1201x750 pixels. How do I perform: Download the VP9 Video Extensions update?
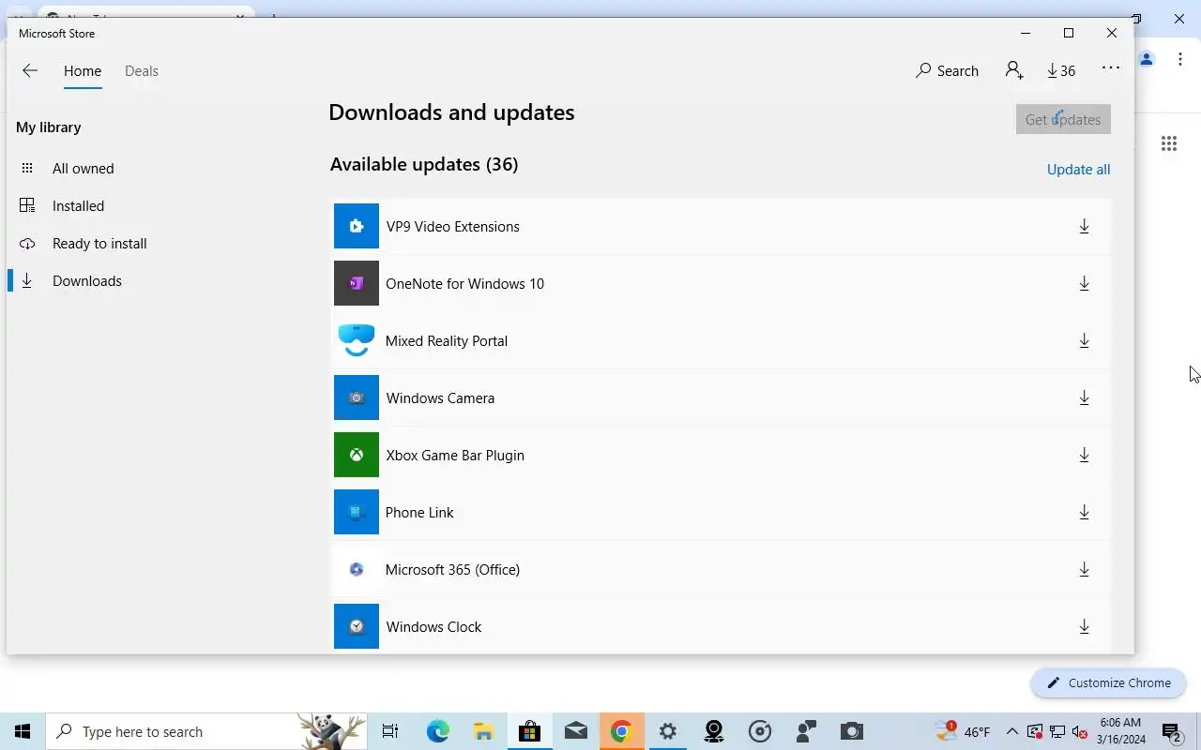(x=1084, y=226)
